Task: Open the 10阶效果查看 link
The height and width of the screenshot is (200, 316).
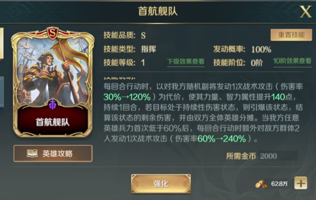Action: tap(292, 61)
